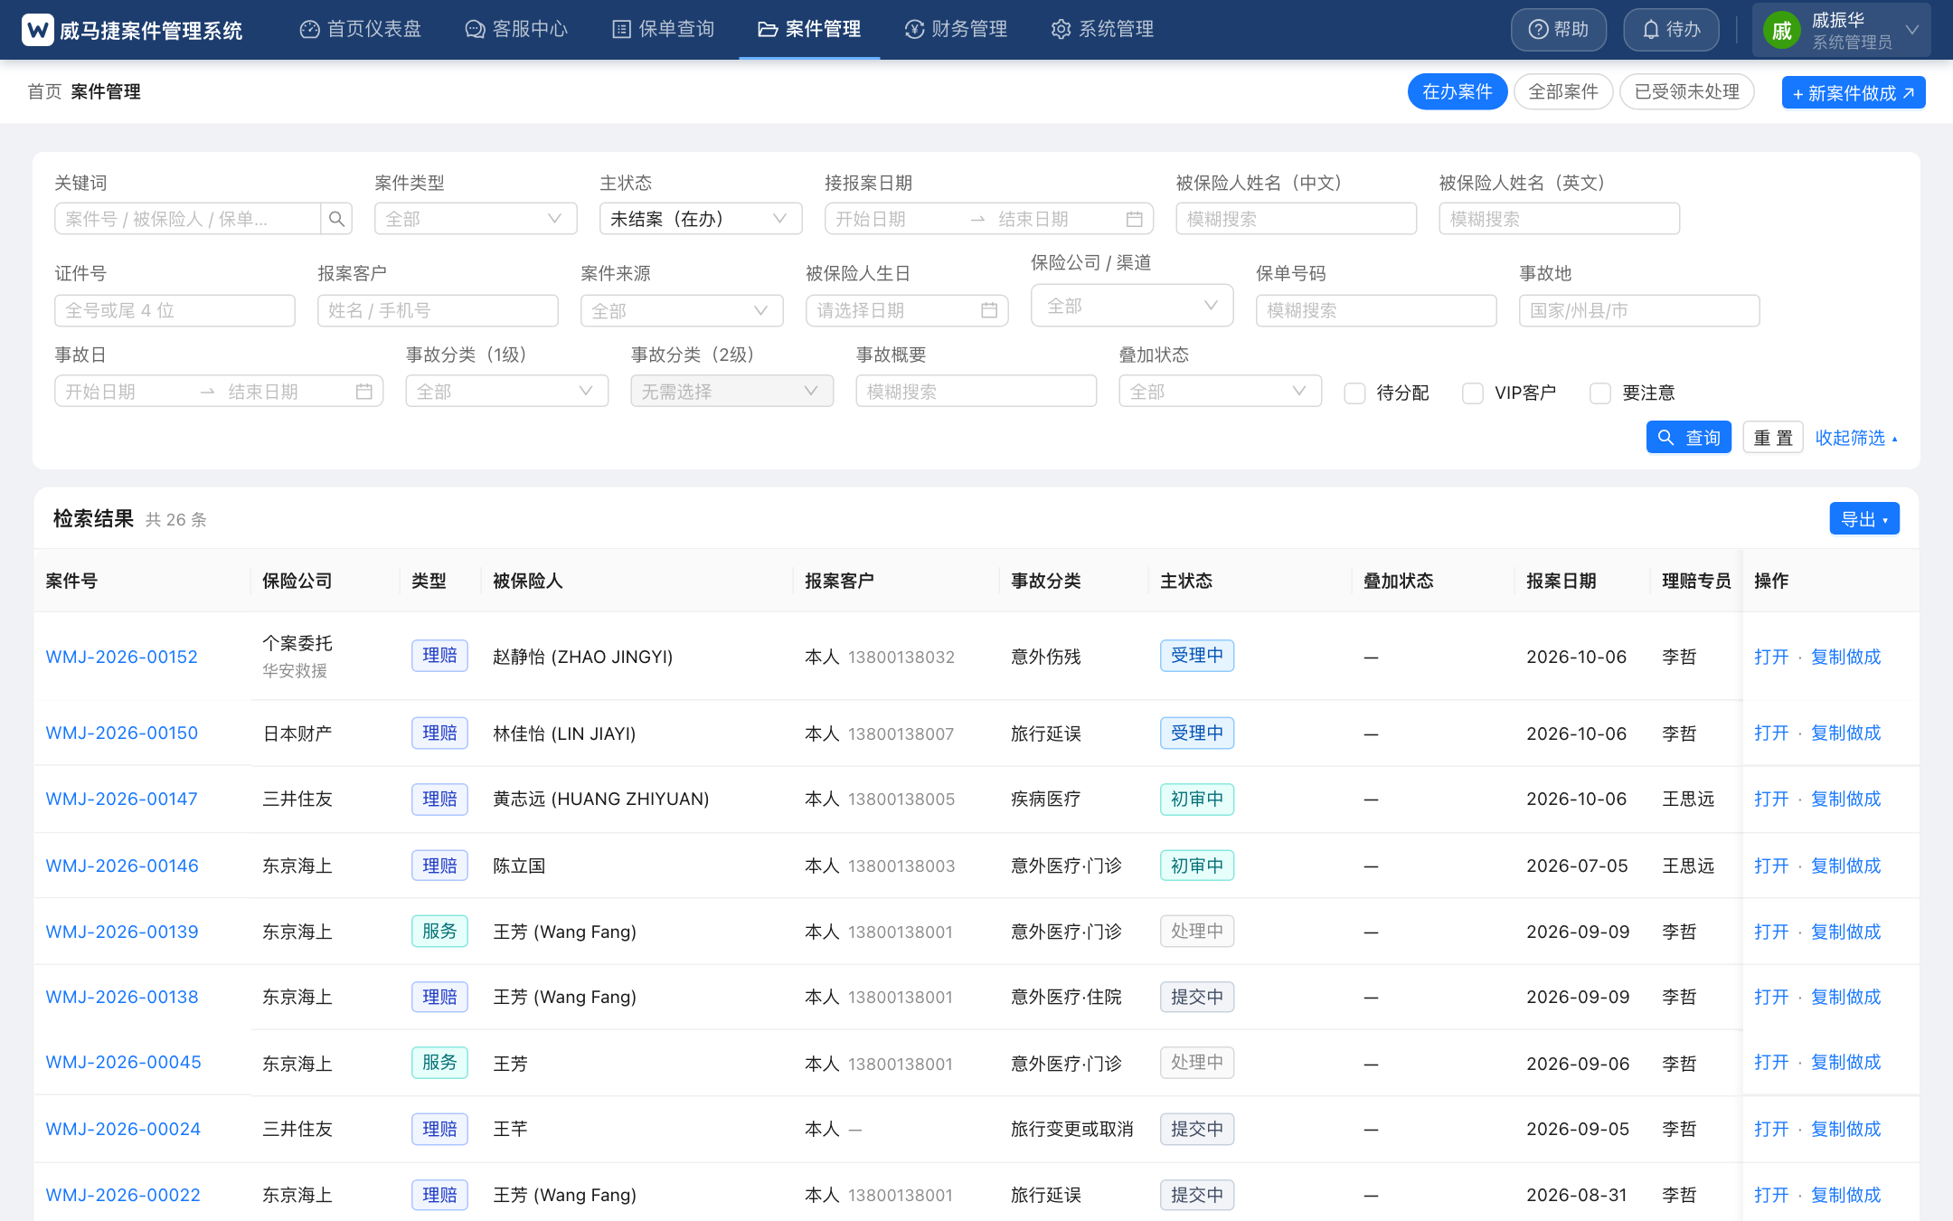Viewport: 1953px width, 1221px height.
Task: Click the 重置 reset button
Action: coord(1773,438)
